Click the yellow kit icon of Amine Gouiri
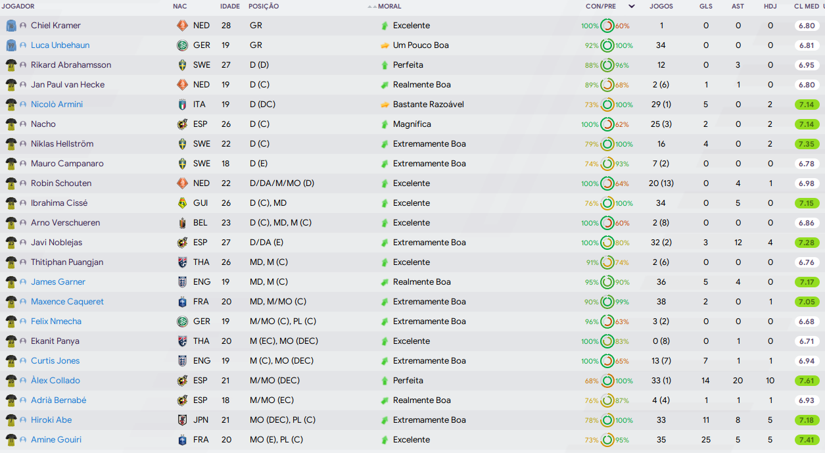Image resolution: width=825 pixels, height=453 pixels. [x=11, y=440]
